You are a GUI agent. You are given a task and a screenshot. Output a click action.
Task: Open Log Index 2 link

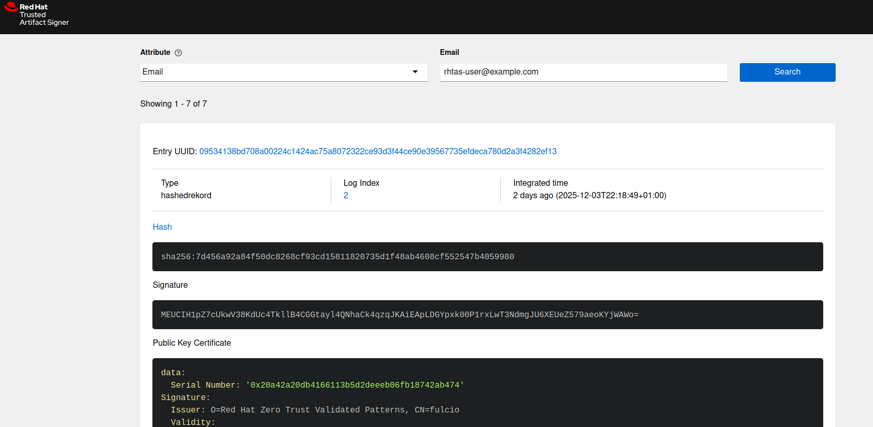tap(346, 196)
